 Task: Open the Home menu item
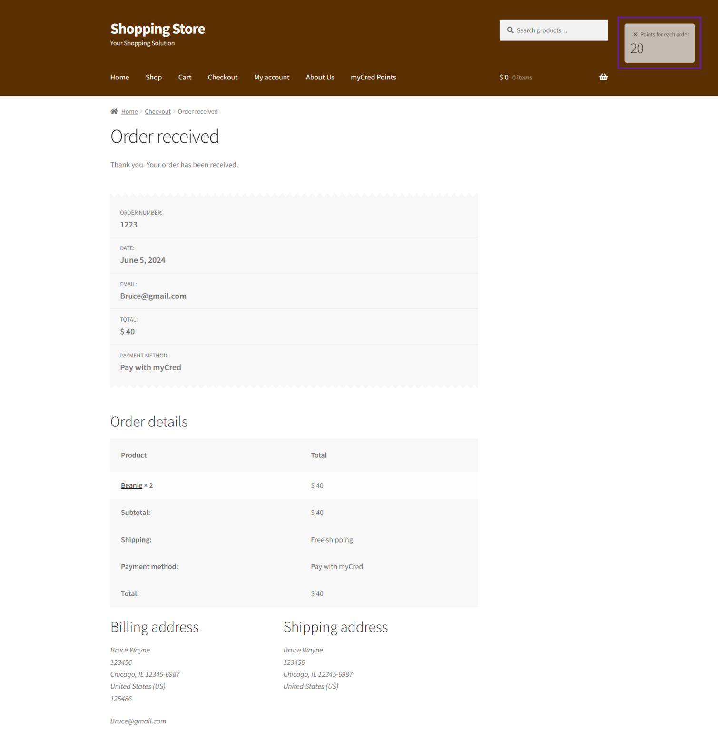[119, 77]
